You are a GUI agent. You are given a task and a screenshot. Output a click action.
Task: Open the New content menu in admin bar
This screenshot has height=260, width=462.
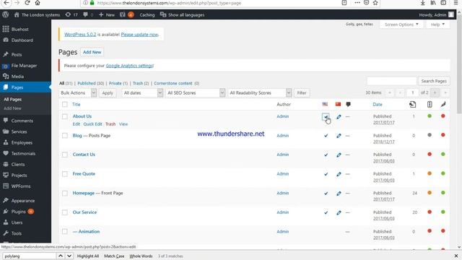(x=107, y=14)
